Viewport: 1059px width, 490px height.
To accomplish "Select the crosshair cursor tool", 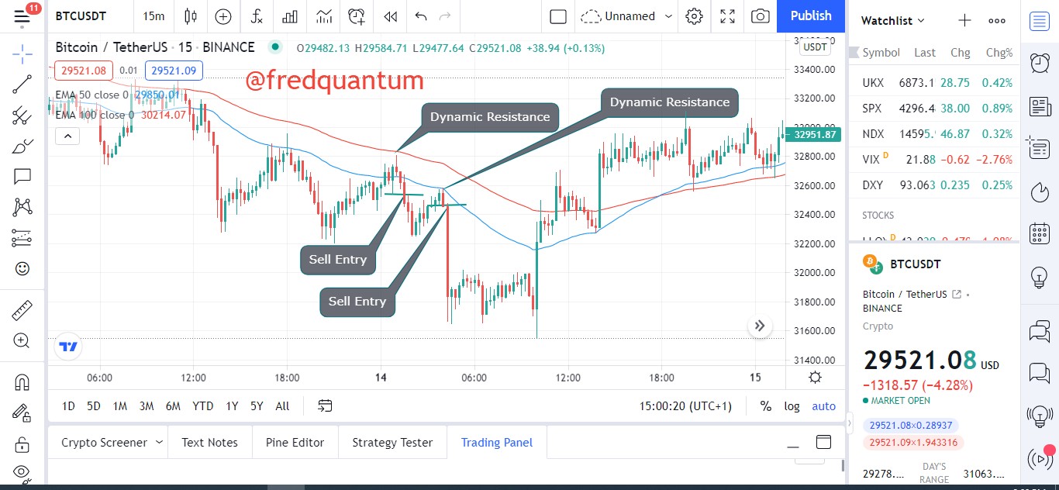I will tap(22, 53).
